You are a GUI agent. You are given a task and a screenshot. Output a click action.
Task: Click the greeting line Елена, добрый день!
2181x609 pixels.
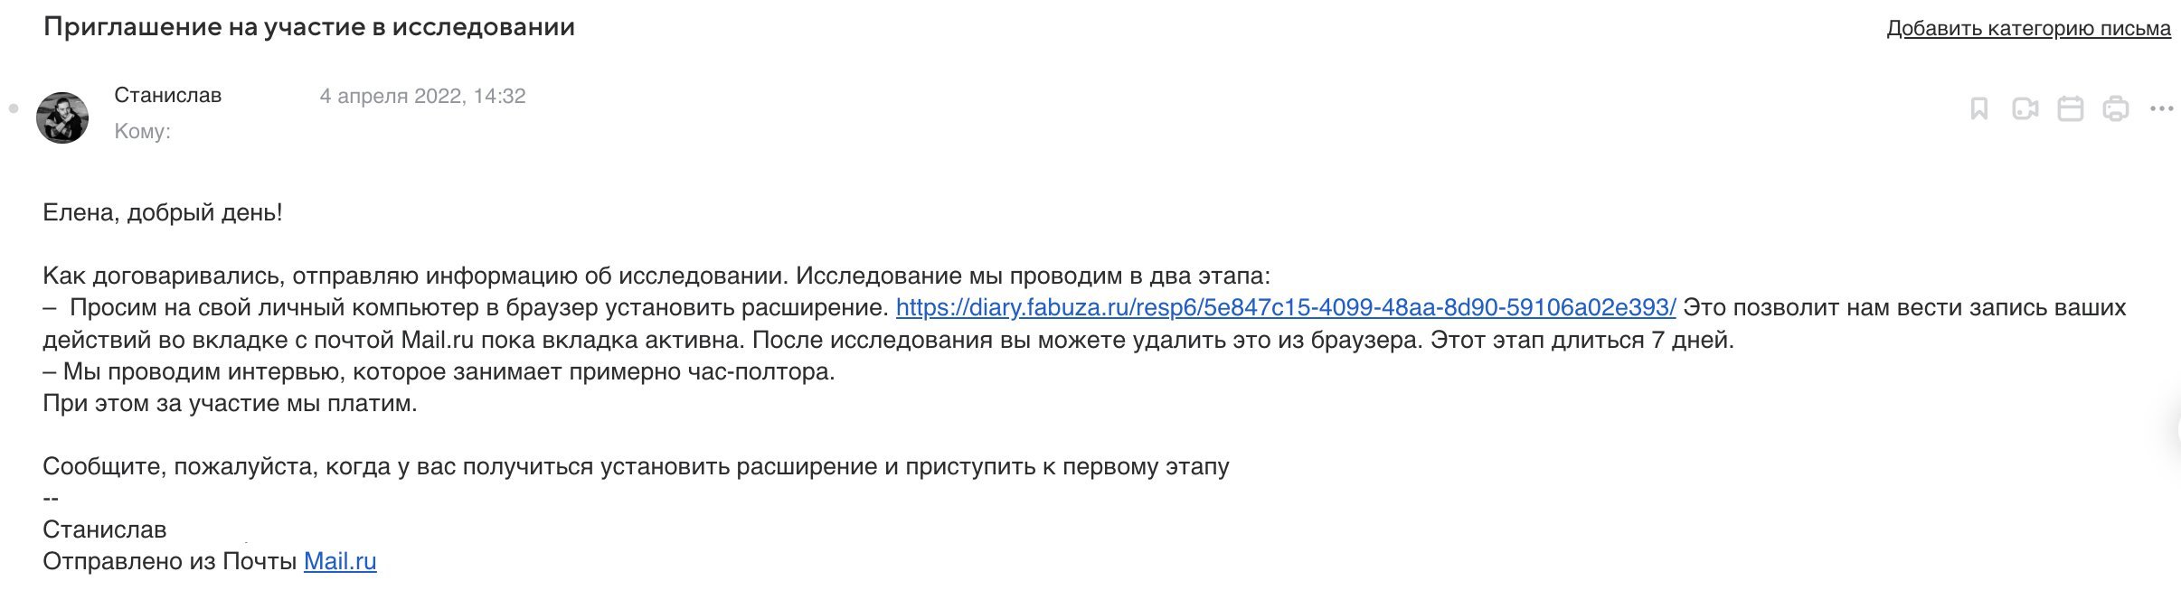[x=163, y=213]
